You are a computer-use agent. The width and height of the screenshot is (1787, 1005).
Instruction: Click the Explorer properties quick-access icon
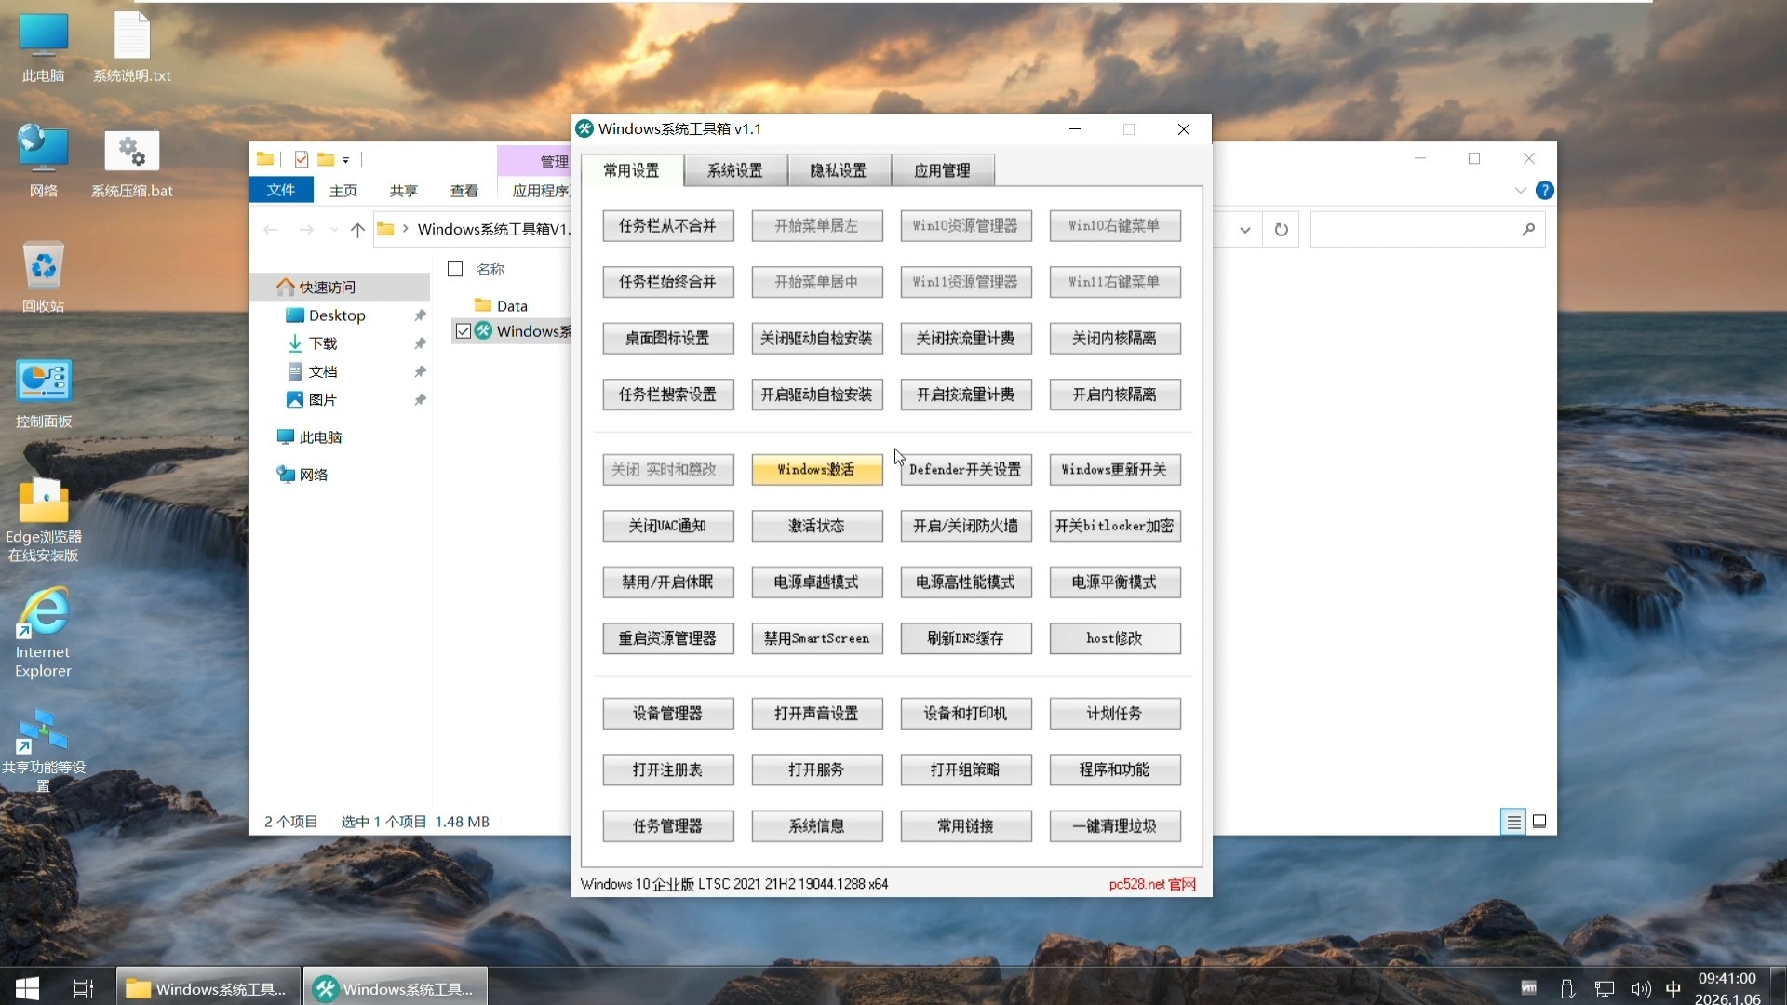(302, 160)
